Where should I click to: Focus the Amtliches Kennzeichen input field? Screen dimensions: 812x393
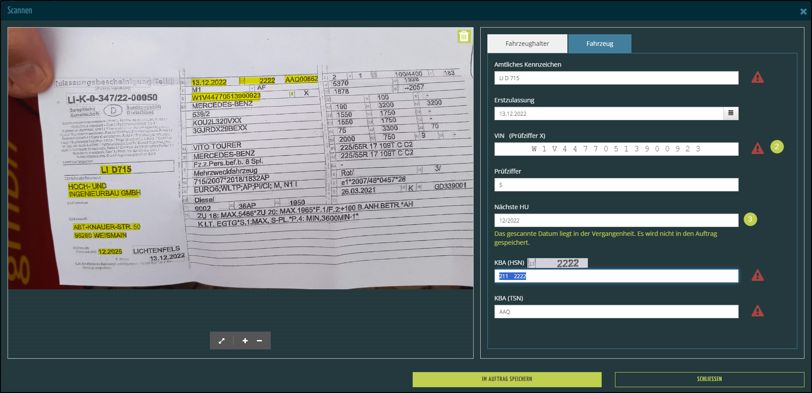coord(616,78)
